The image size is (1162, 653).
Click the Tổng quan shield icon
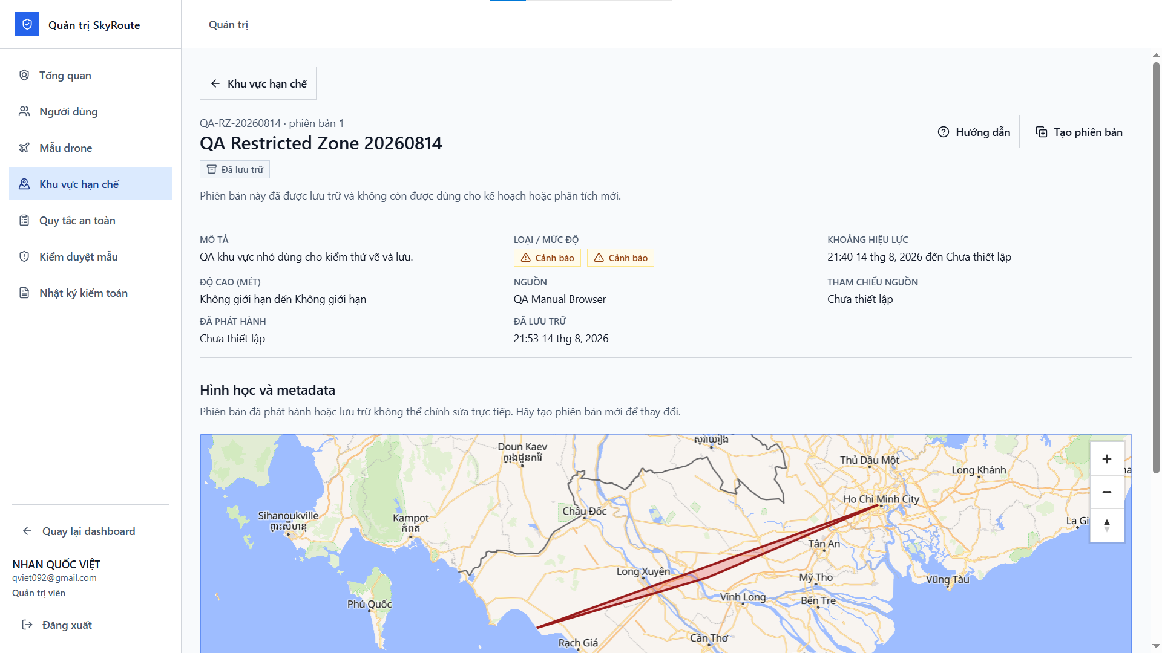pyautogui.click(x=24, y=75)
